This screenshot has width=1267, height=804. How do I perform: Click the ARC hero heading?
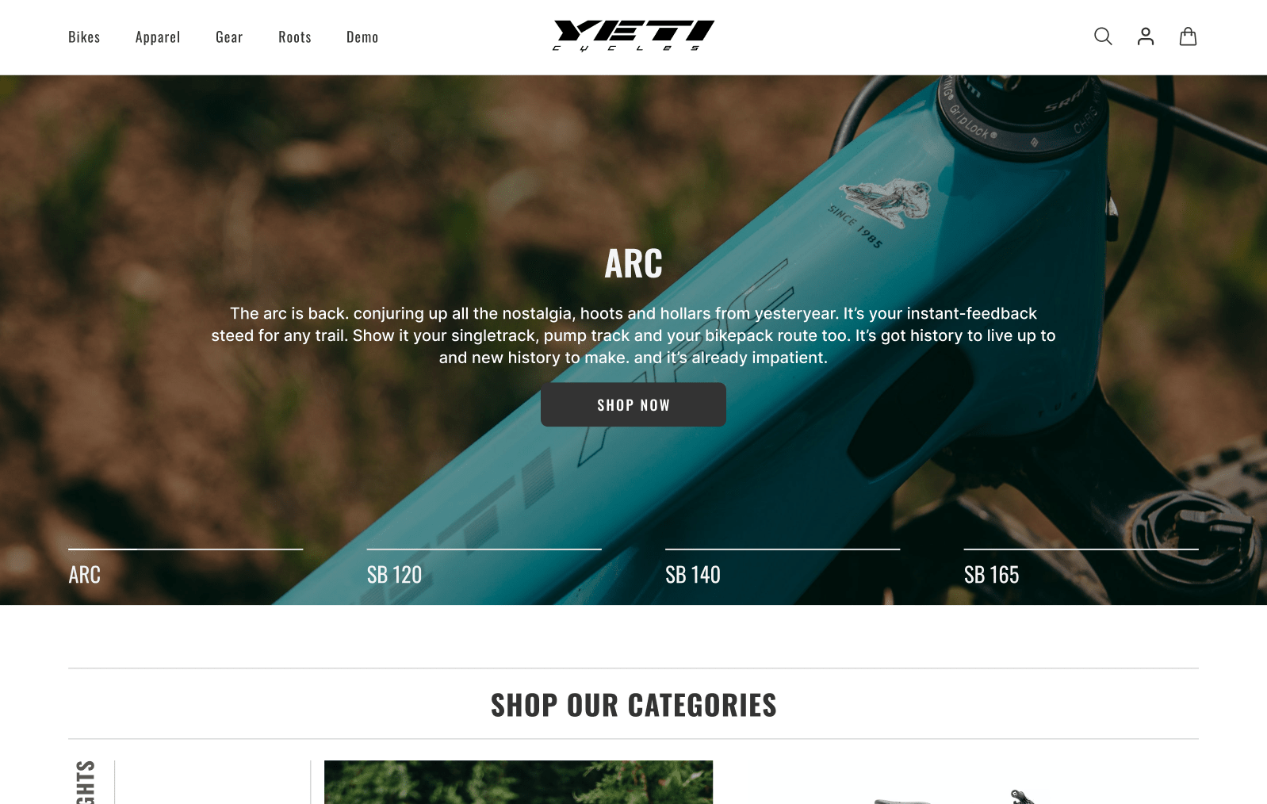tap(633, 263)
